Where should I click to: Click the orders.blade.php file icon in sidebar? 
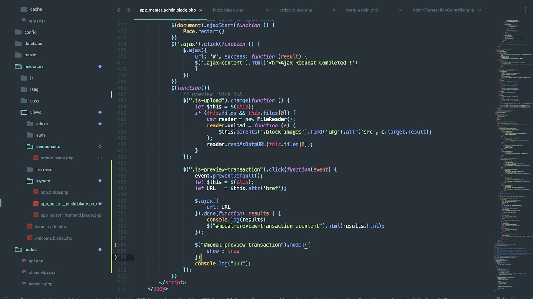[x=36, y=158]
